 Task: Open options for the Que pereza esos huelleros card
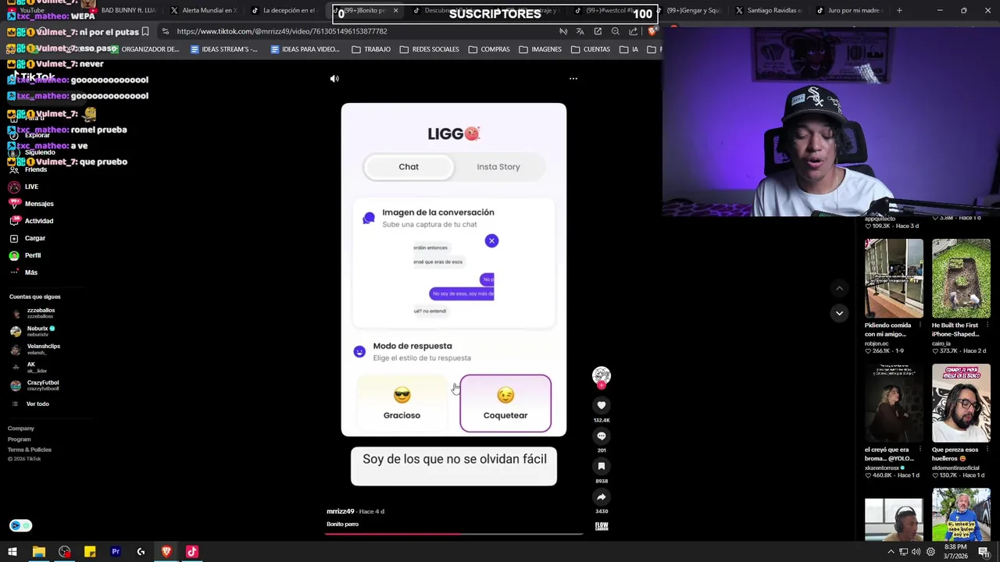pos(987,450)
